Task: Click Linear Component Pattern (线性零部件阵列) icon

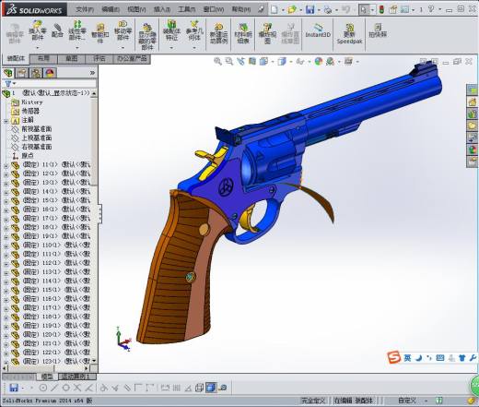Action: pyautogui.click(x=77, y=30)
